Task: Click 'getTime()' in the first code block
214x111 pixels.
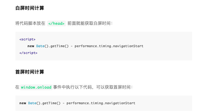Action: point(59,46)
